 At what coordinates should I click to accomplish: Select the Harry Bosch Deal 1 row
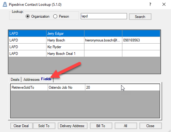point(84,54)
